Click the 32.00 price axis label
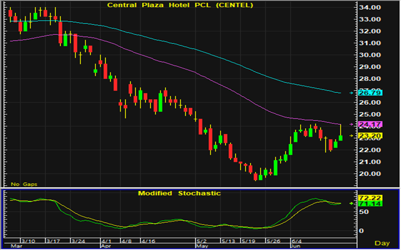This screenshot has width=401, height=250. [x=370, y=31]
